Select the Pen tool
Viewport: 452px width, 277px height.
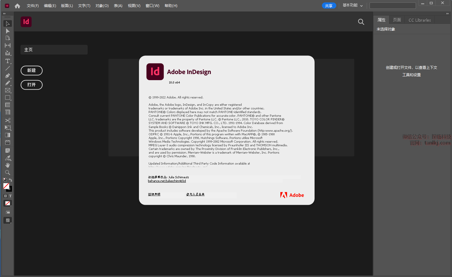click(x=8, y=76)
